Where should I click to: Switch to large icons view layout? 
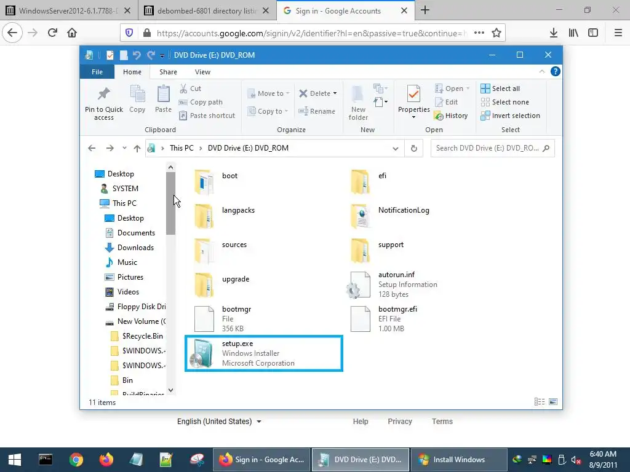[553, 402]
